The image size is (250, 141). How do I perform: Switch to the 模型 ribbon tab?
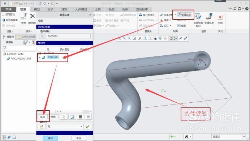tap(37, 9)
